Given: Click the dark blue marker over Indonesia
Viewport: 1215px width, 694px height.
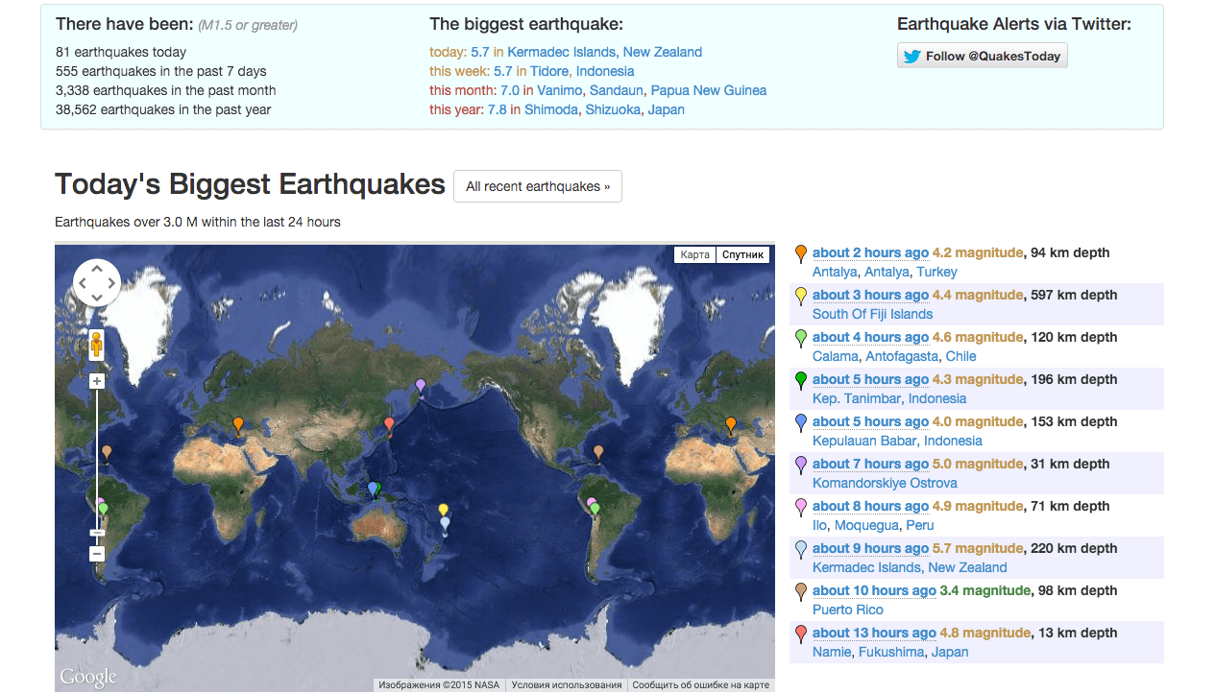Looking at the screenshot, I should (375, 488).
